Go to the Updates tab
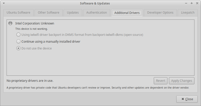 pyautogui.click(x=73, y=13)
